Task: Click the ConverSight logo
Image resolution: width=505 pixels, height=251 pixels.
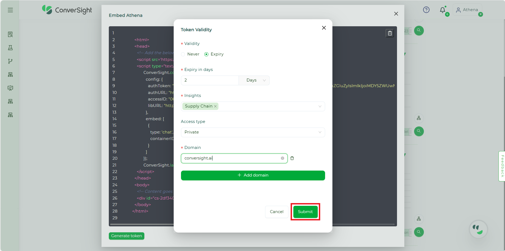Action: click(x=67, y=10)
